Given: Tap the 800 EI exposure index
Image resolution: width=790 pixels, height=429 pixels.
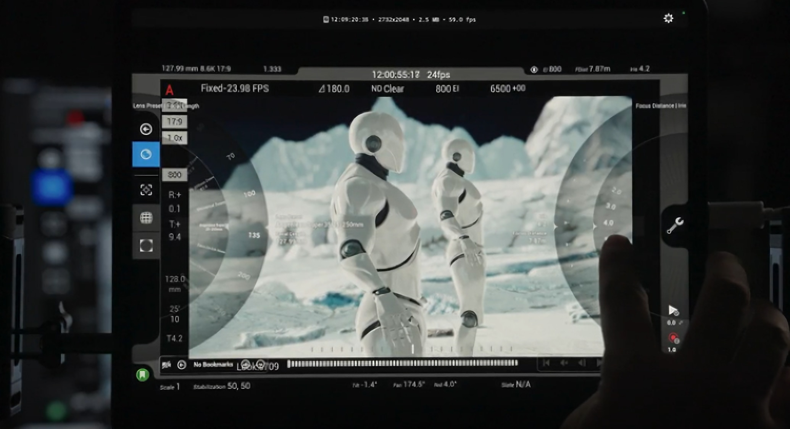Looking at the screenshot, I should click(447, 88).
